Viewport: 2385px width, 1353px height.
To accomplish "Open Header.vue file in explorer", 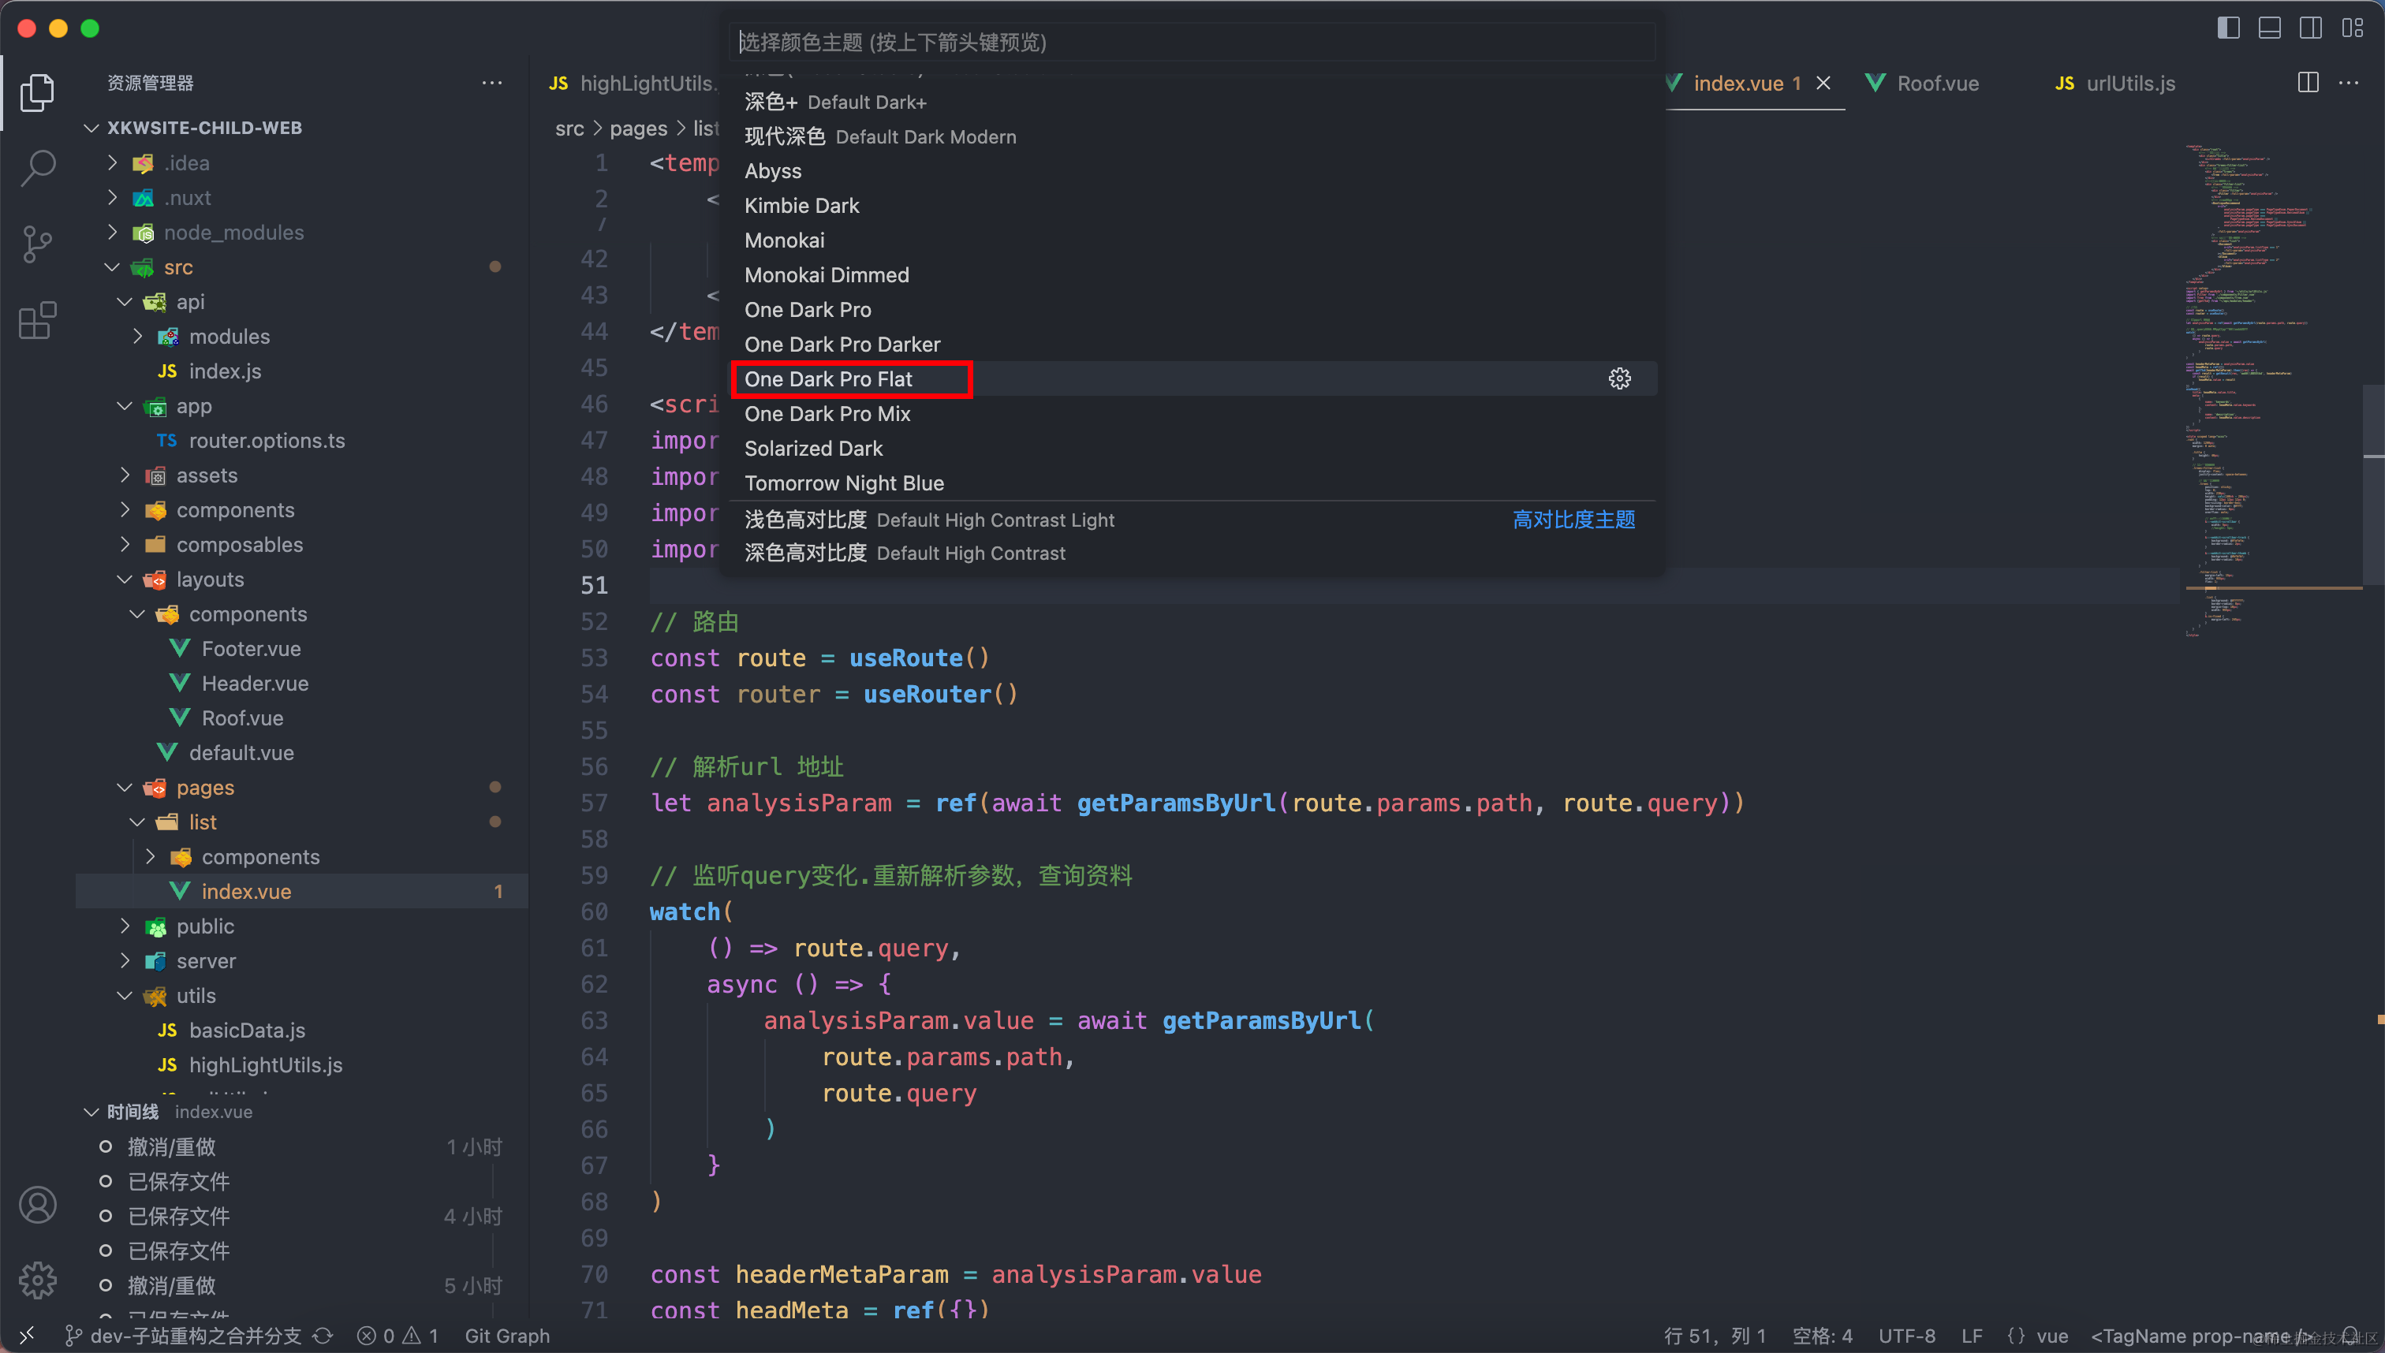I will 255,683.
